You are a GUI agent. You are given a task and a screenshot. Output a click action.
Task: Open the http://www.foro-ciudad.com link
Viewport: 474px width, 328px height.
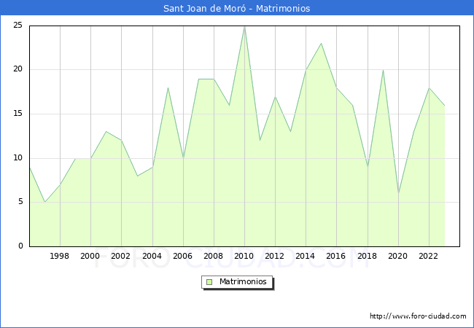418,316
